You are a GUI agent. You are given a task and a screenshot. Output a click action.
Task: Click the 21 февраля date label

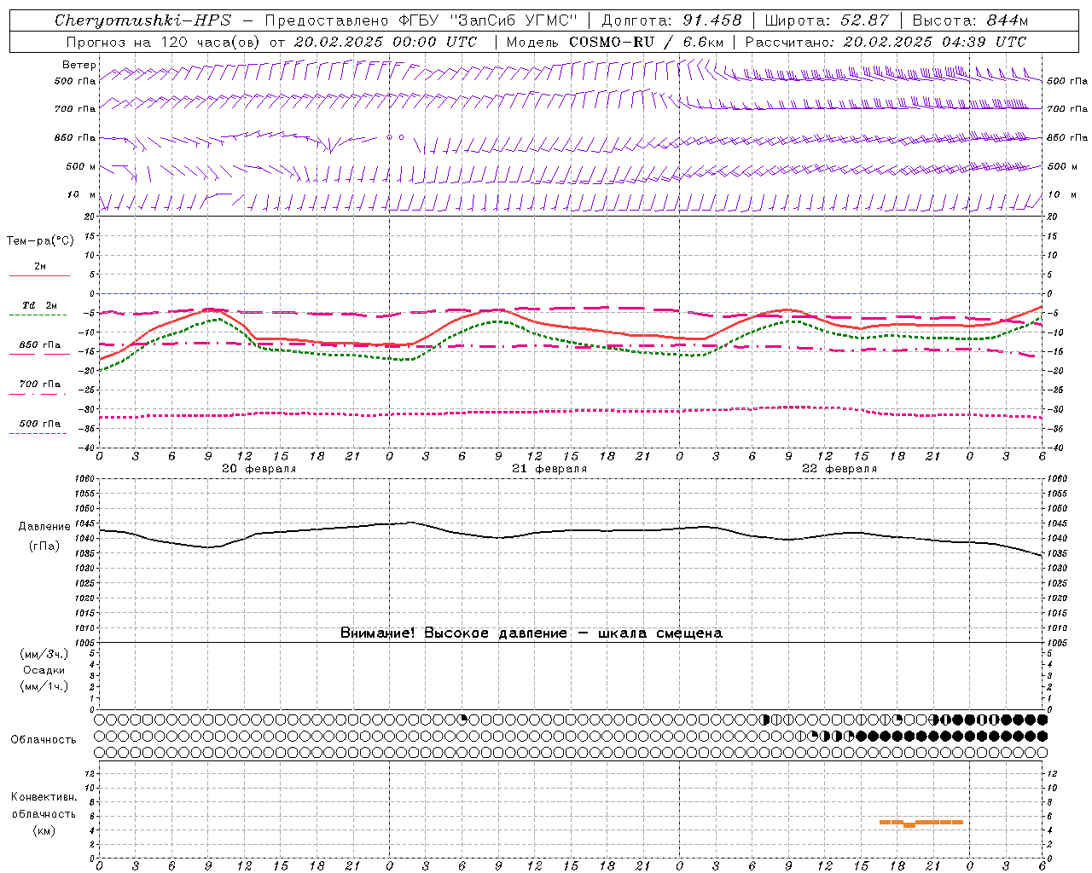point(549,469)
